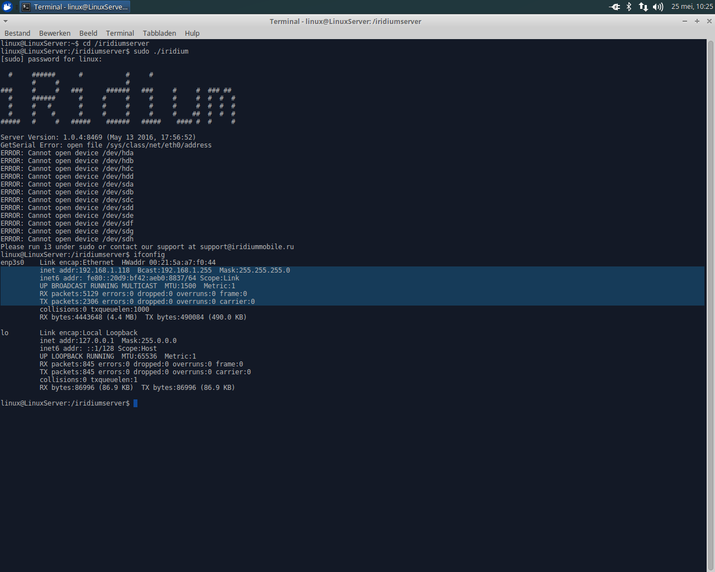
Task: Maximize the terminal window
Action: click(697, 21)
